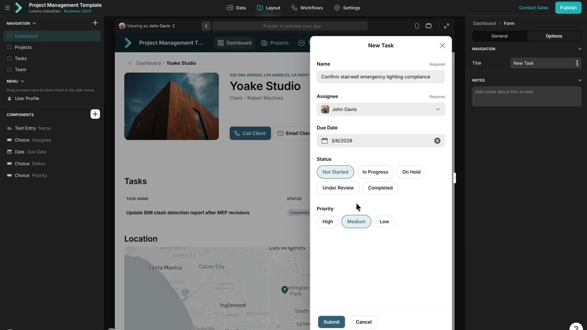Select the Date Due Date component
The height and width of the screenshot is (330, 587).
[28, 151]
